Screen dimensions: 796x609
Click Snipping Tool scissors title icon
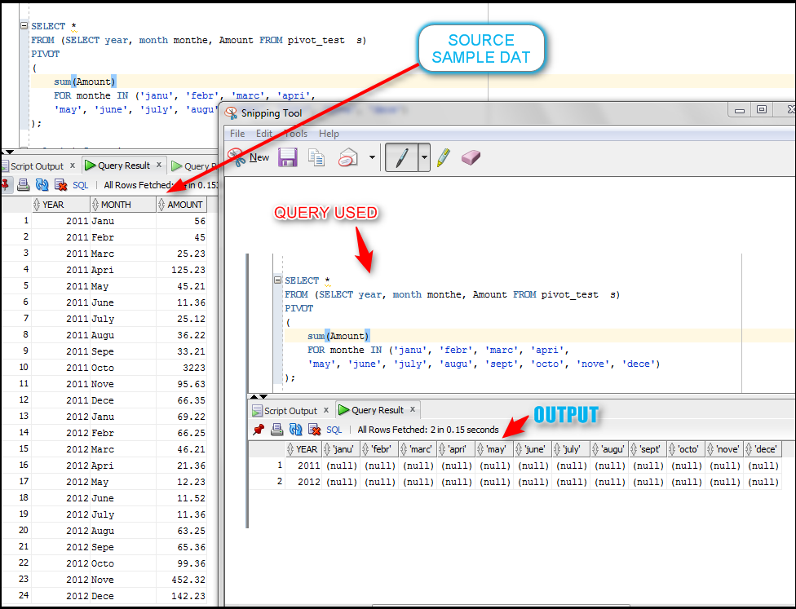tap(231, 113)
